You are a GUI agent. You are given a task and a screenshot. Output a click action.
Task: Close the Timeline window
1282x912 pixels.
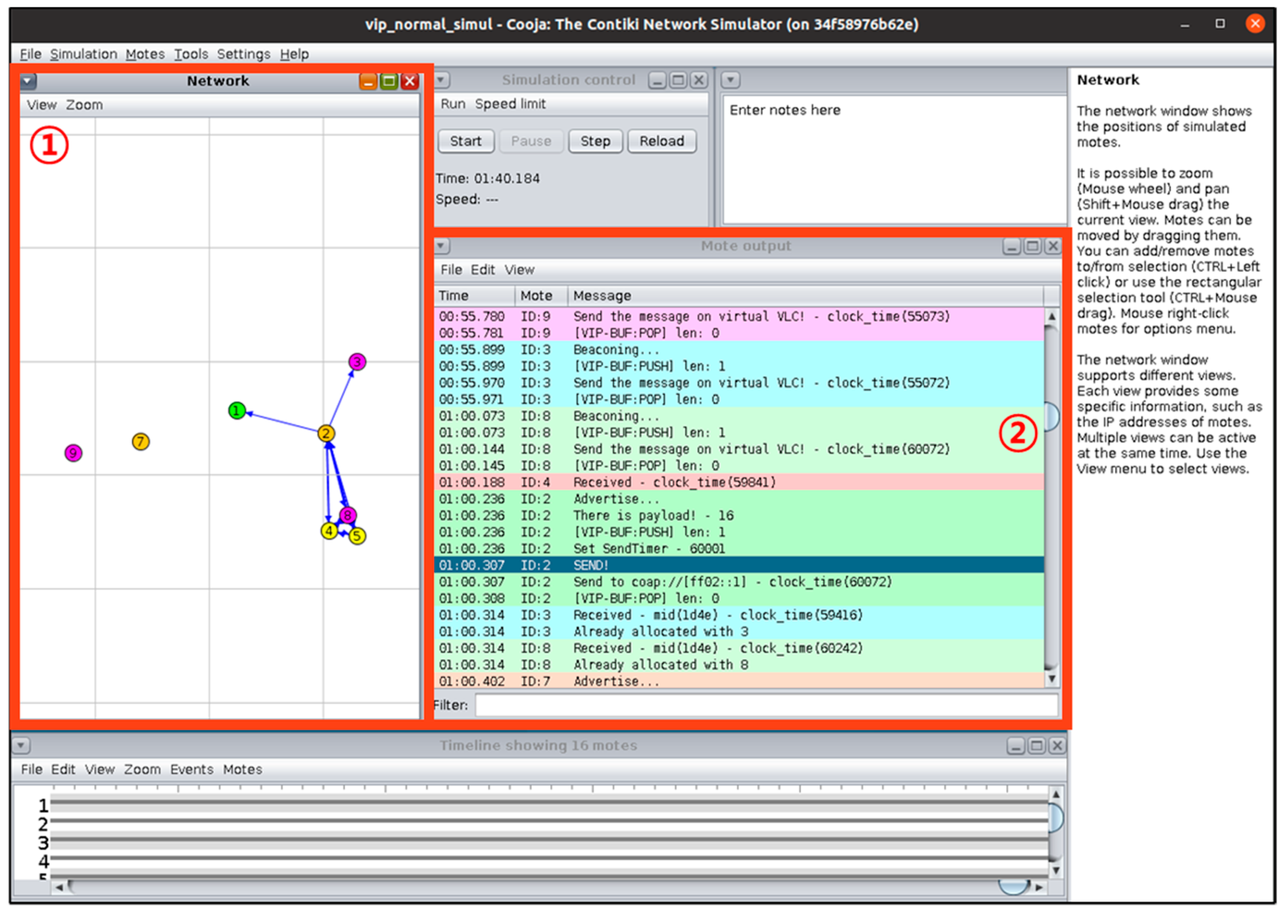(1057, 746)
